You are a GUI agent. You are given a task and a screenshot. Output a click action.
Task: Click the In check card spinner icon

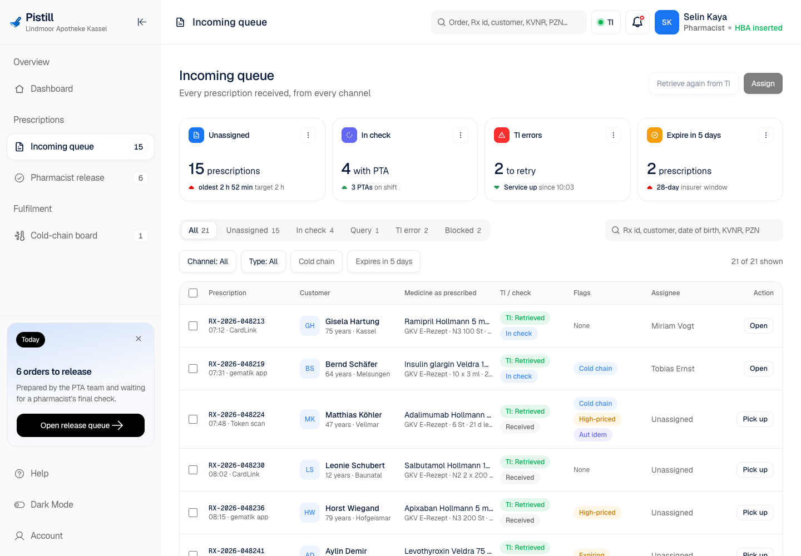tap(349, 135)
